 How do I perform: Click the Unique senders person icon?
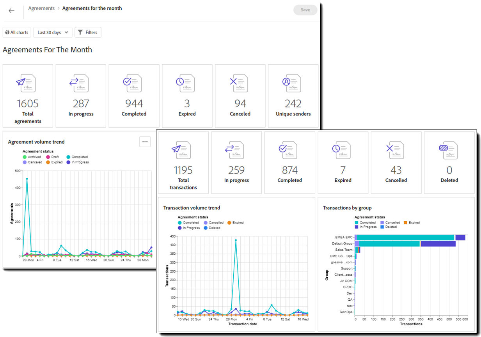tap(292, 83)
